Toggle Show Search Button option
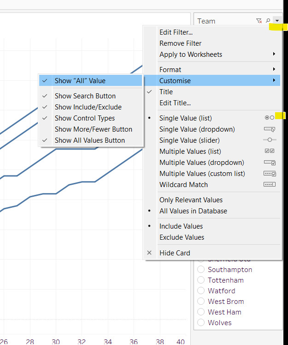This screenshot has width=288, height=345. pyautogui.click(x=91, y=96)
